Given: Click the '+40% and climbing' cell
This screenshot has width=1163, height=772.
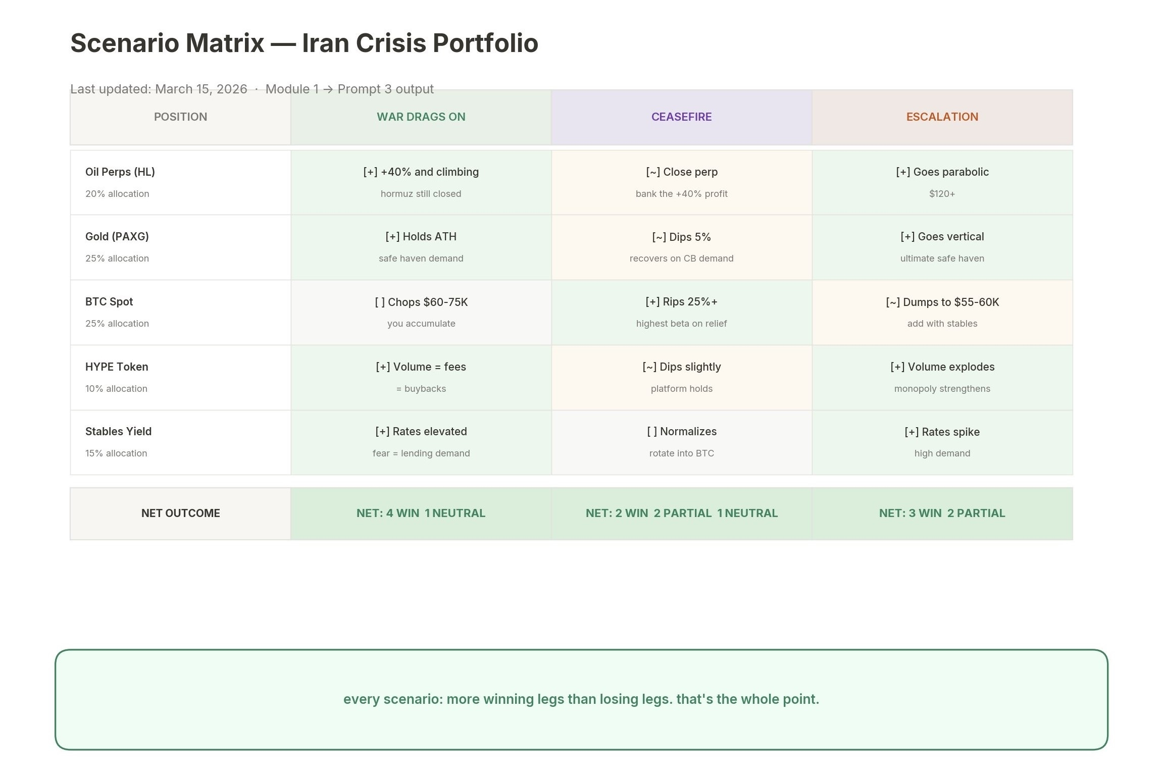Looking at the screenshot, I should 421,182.
